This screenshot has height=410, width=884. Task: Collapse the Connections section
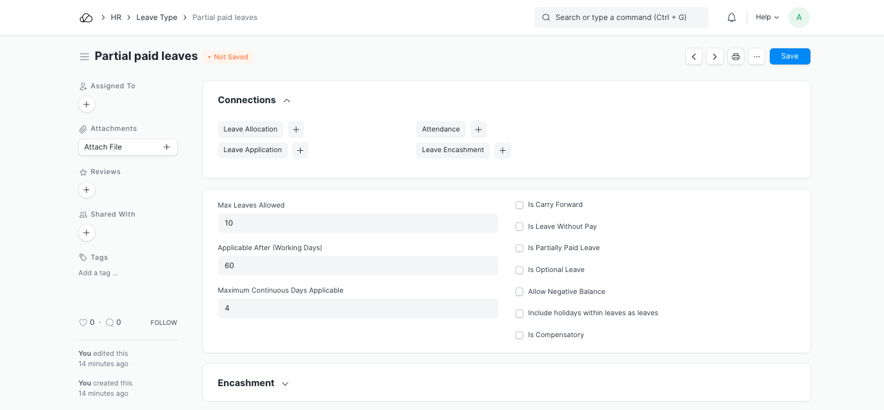[286, 101]
